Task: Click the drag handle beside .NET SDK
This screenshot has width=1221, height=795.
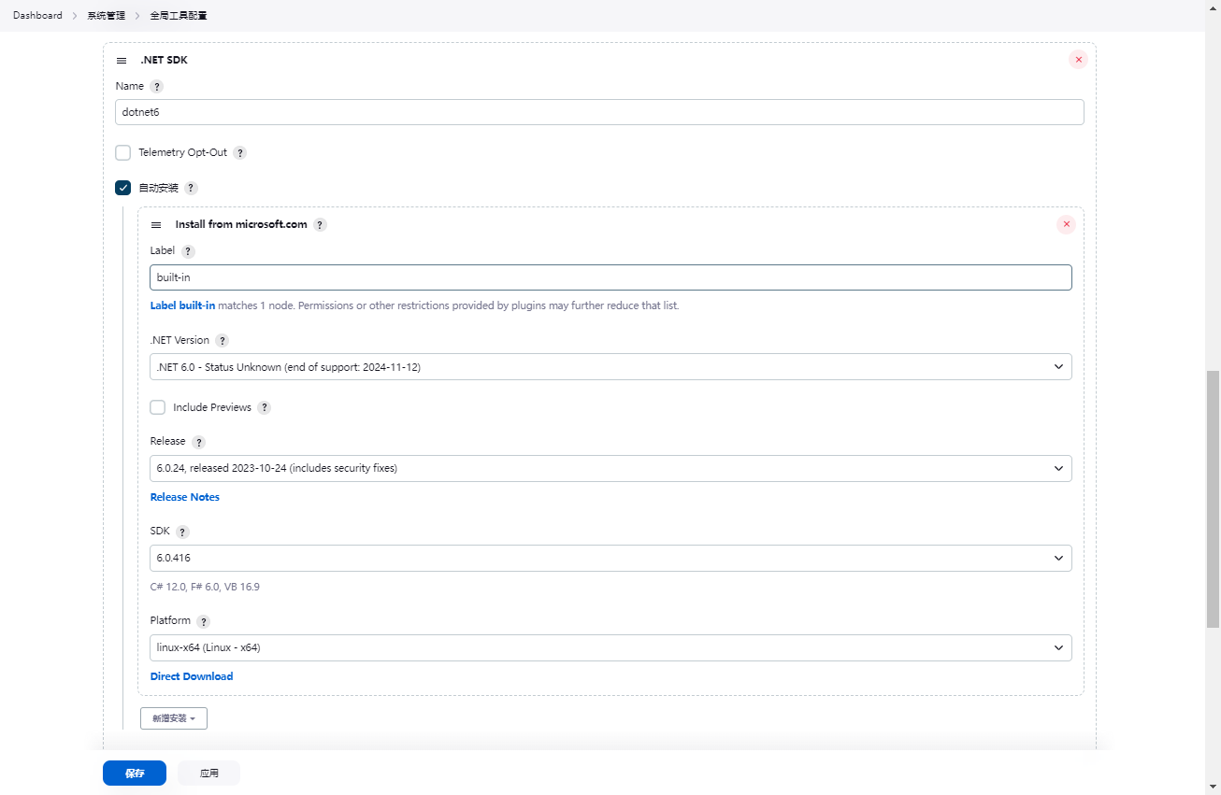Action: (x=122, y=61)
